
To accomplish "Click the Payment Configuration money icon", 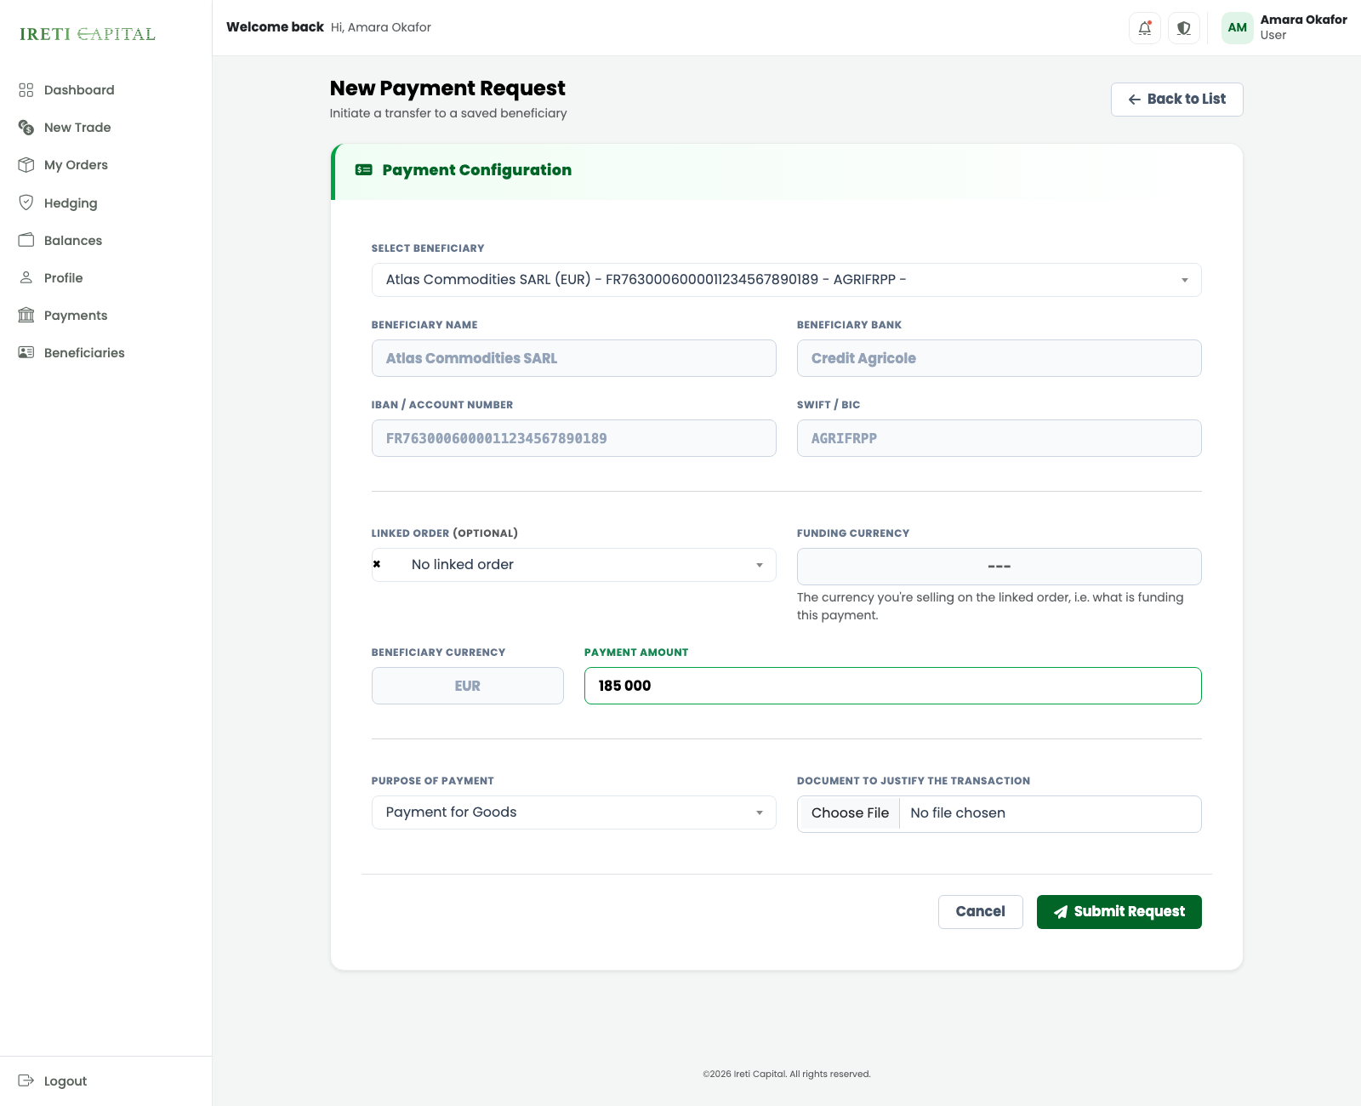I will pos(364,170).
